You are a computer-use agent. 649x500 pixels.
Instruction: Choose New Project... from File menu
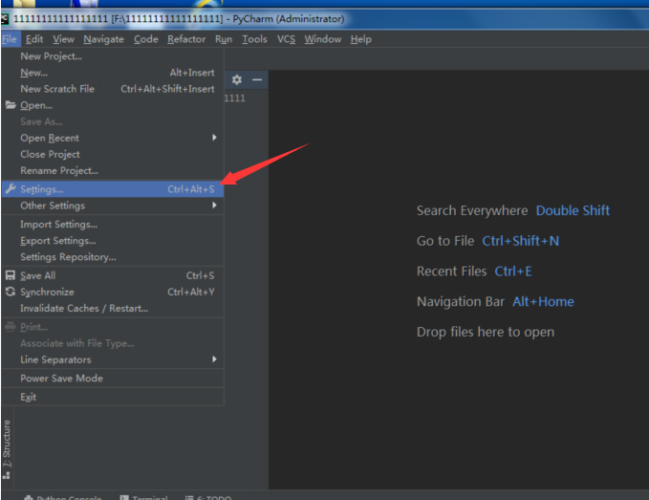click(113, 55)
